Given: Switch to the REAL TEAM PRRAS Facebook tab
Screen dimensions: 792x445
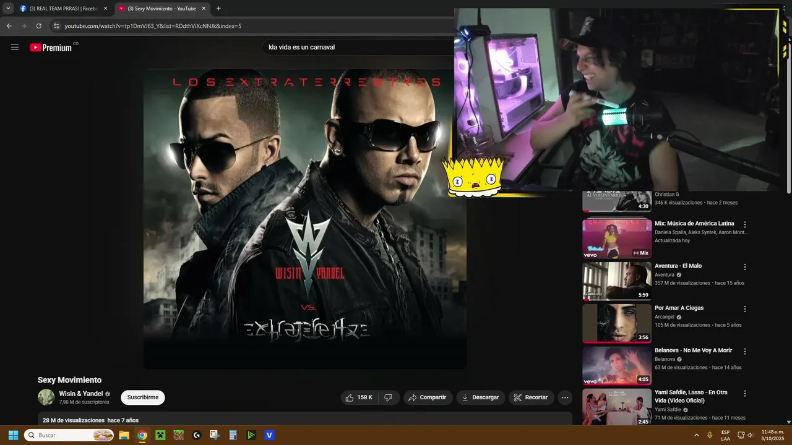Looking at the screenshot, I should 63,9.
